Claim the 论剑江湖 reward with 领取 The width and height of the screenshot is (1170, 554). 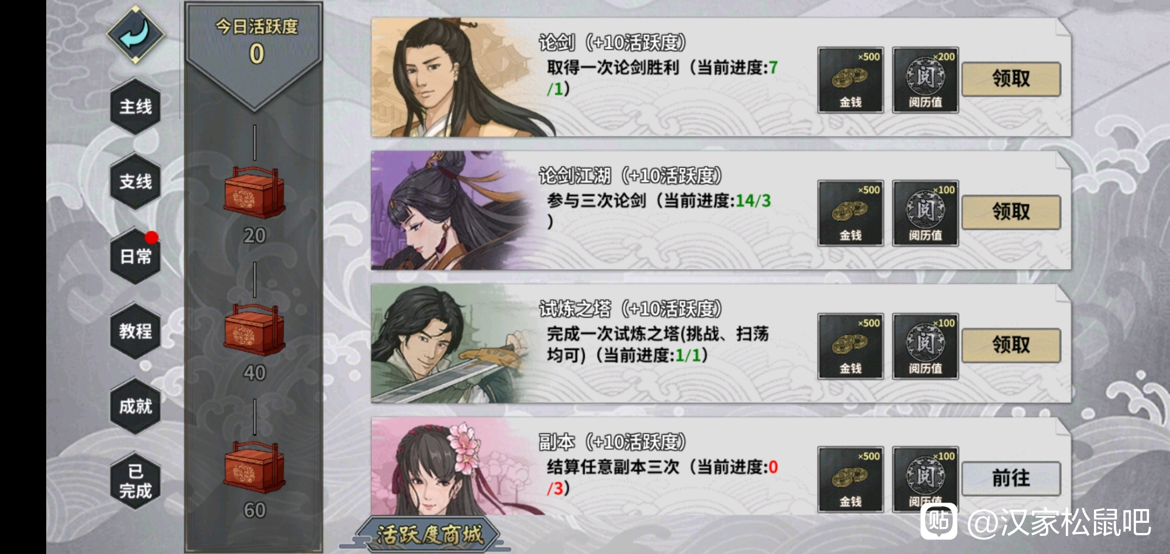click(x=1011, y=212)
